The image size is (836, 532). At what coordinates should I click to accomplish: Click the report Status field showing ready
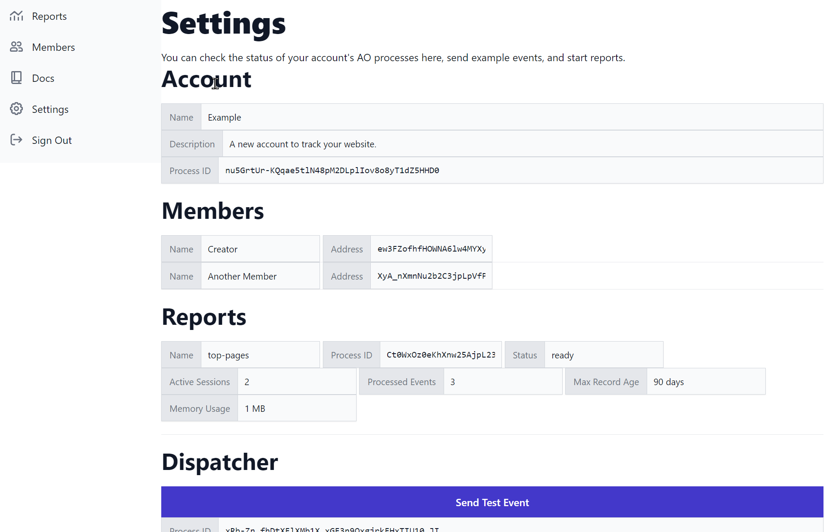pos(603,355)
